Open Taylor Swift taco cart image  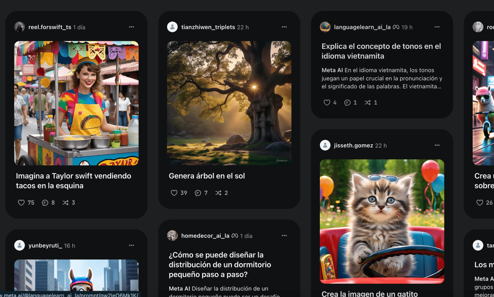pyautogui.click(x=76, y=103)
